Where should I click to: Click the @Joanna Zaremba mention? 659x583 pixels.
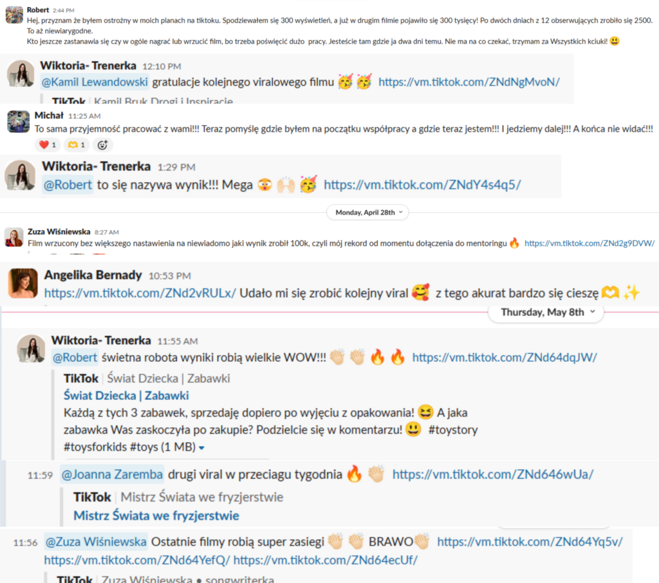coord(112,474)
